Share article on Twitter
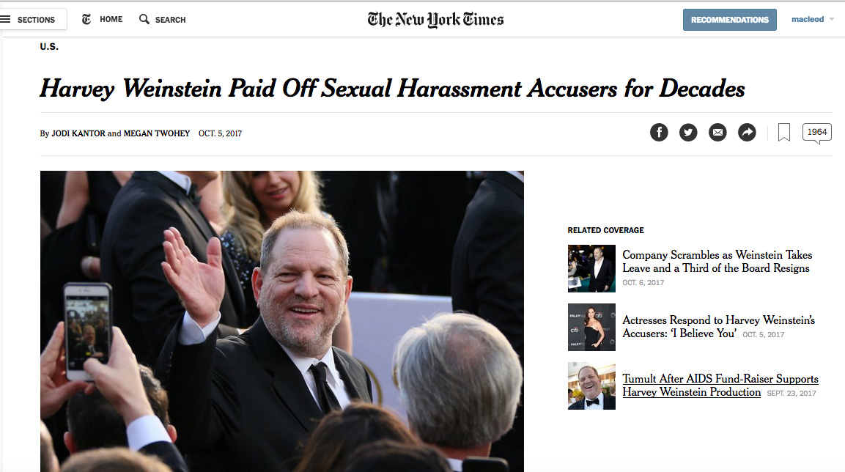The height and width of the screenshot is (472, 845). [x=688, y=133]
